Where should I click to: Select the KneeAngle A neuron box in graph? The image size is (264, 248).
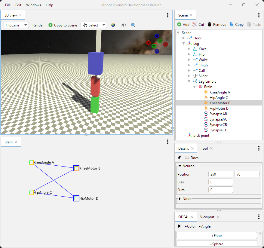[x=31, y=162]
